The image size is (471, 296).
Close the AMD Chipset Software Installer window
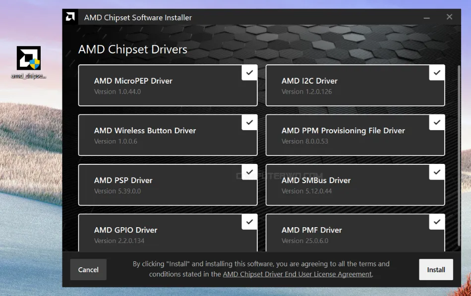[449, 17]
